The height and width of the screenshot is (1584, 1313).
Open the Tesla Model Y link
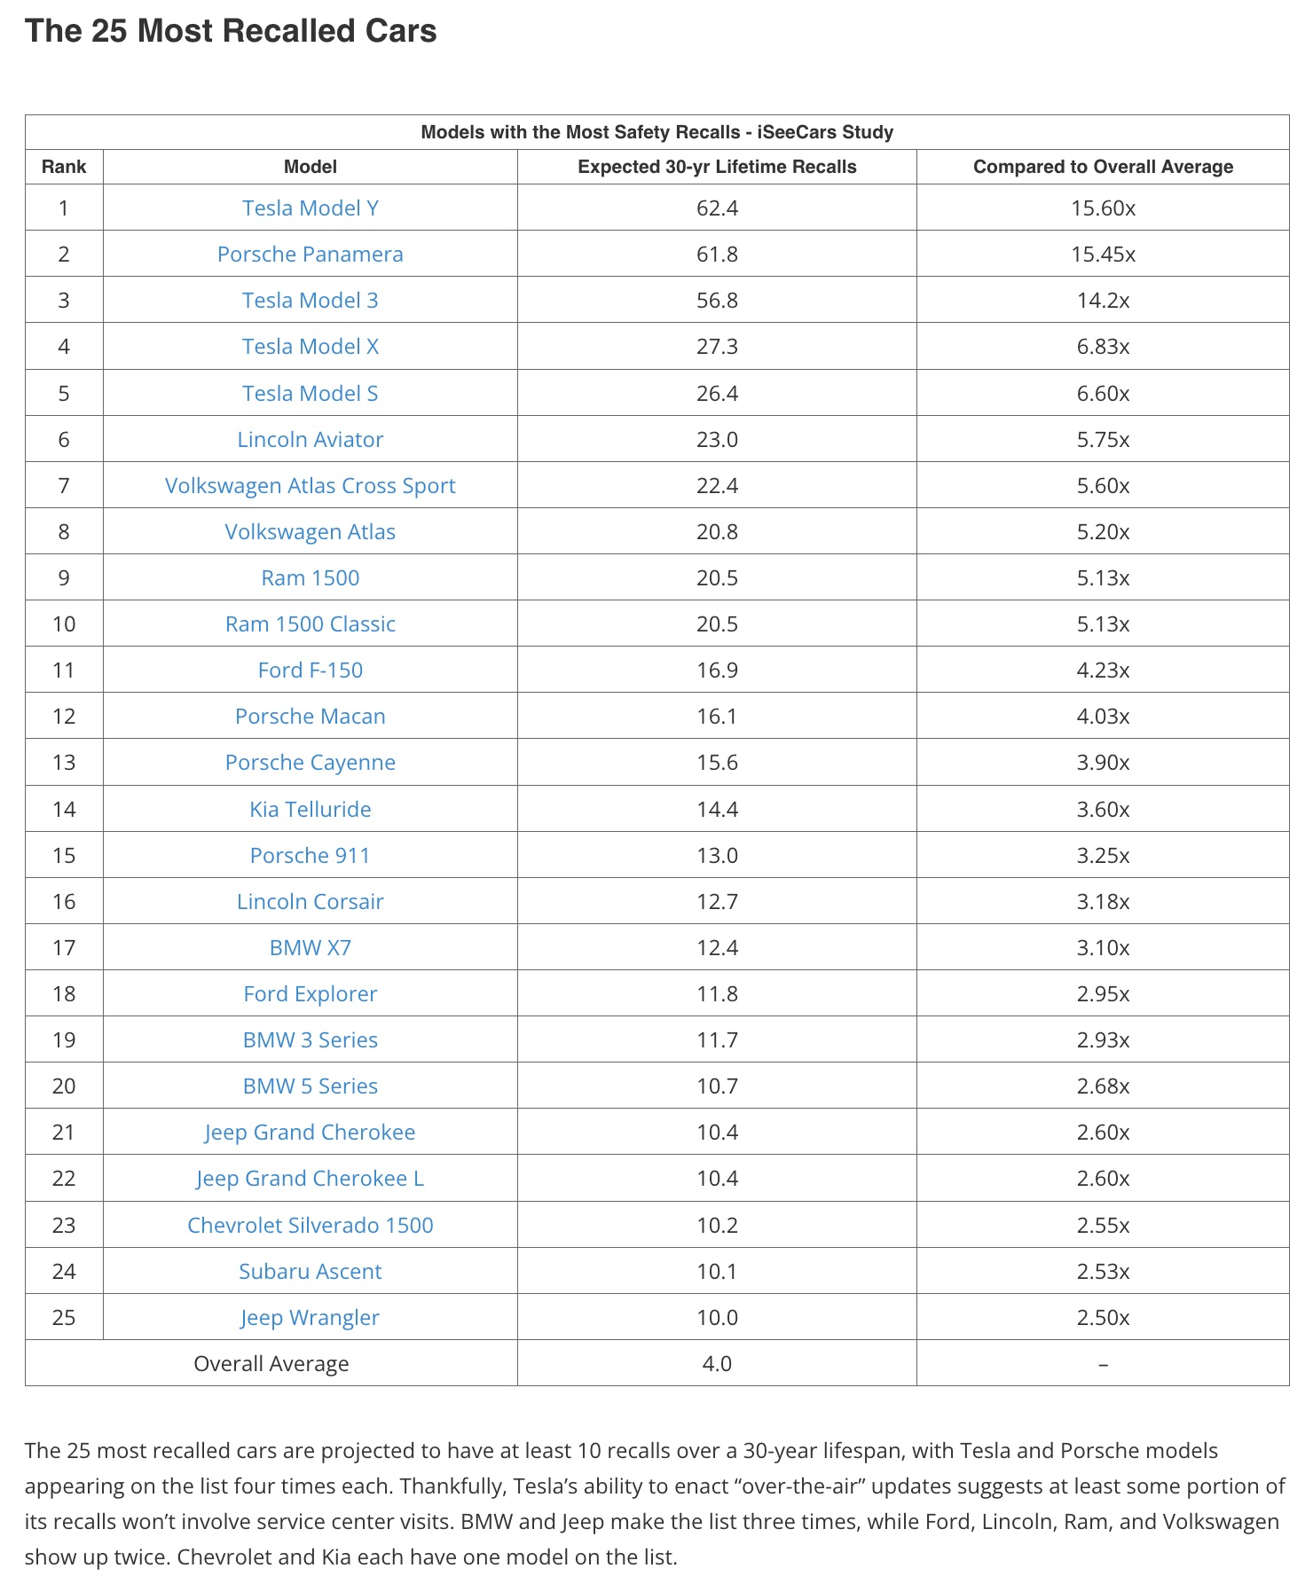tap(311, 208)
